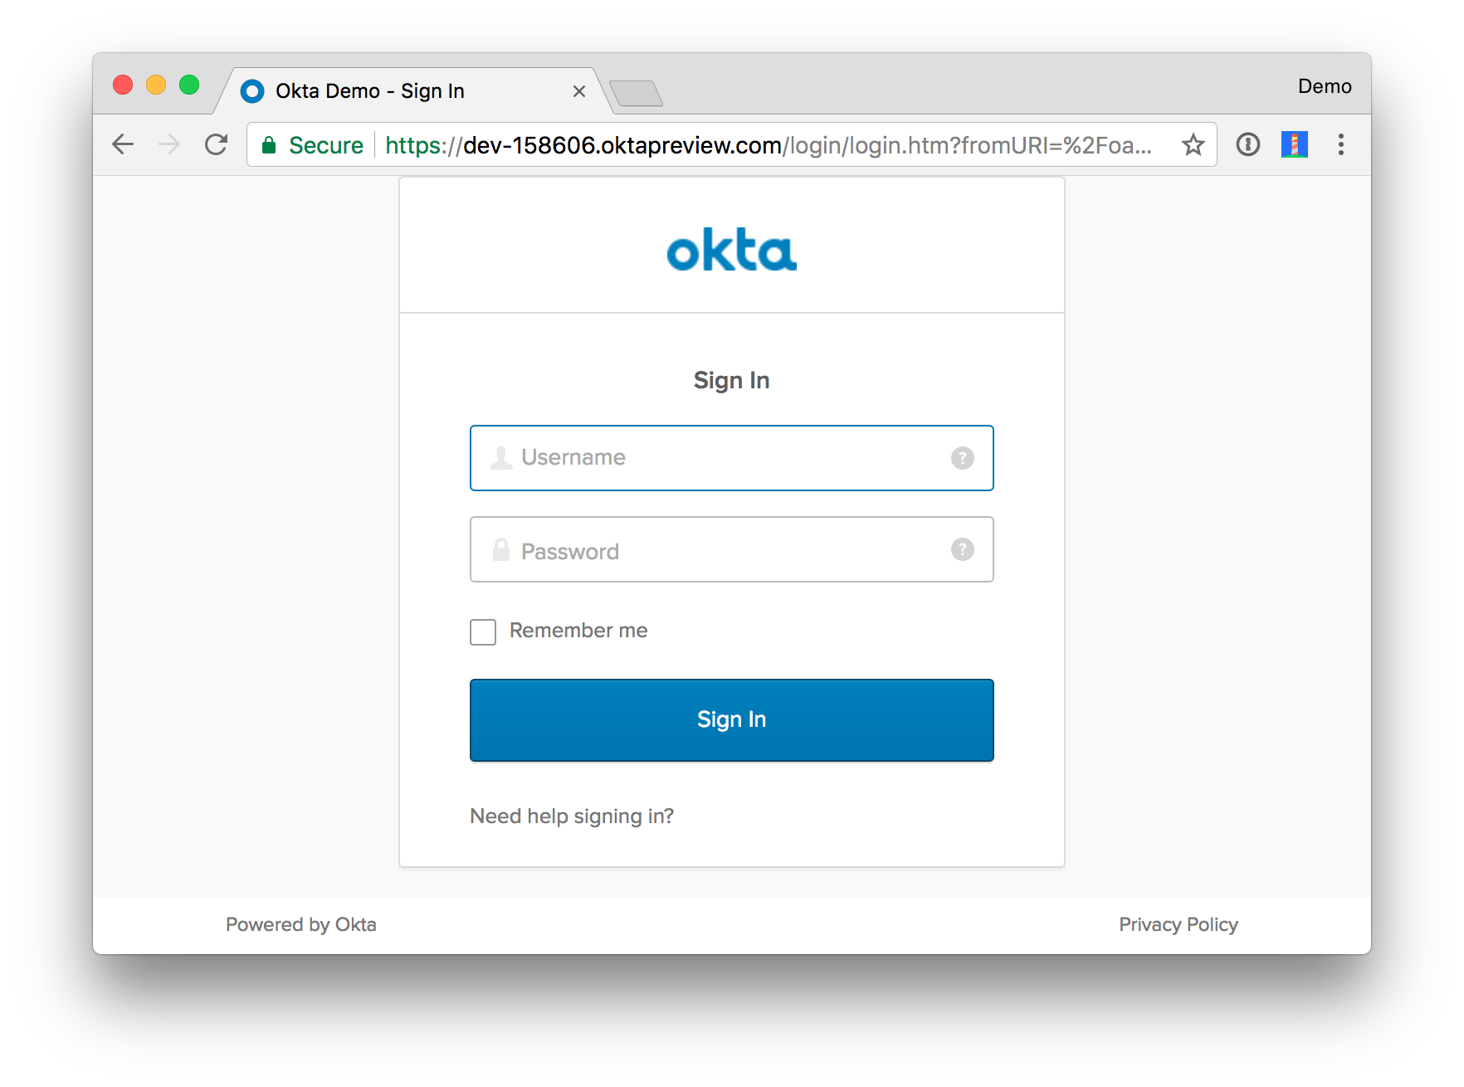Bookmark this page using star icon
Screen dimensions: 1464x1087
coord(1193,144)
